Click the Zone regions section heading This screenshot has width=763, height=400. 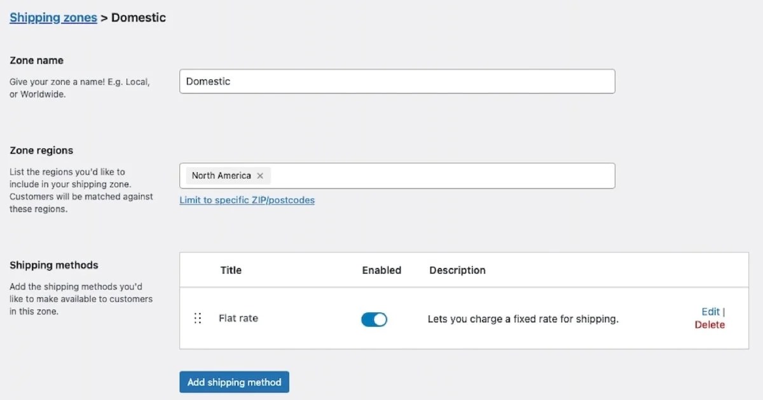pos(41,150)
